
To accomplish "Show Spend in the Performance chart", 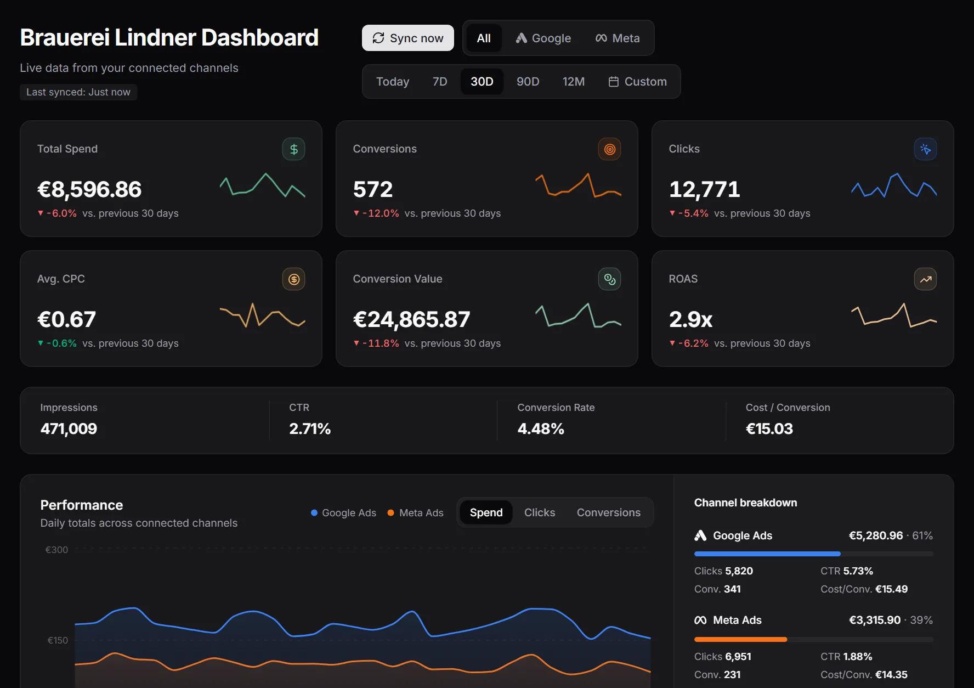I will point(486,512).
